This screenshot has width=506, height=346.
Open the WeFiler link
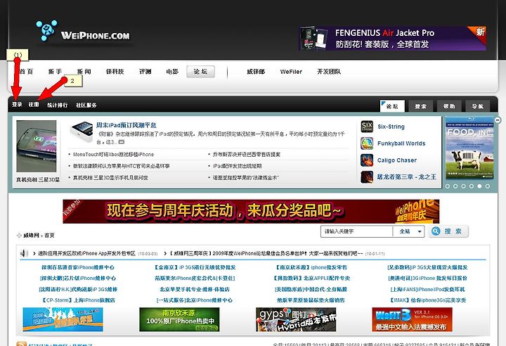(291, 72)
